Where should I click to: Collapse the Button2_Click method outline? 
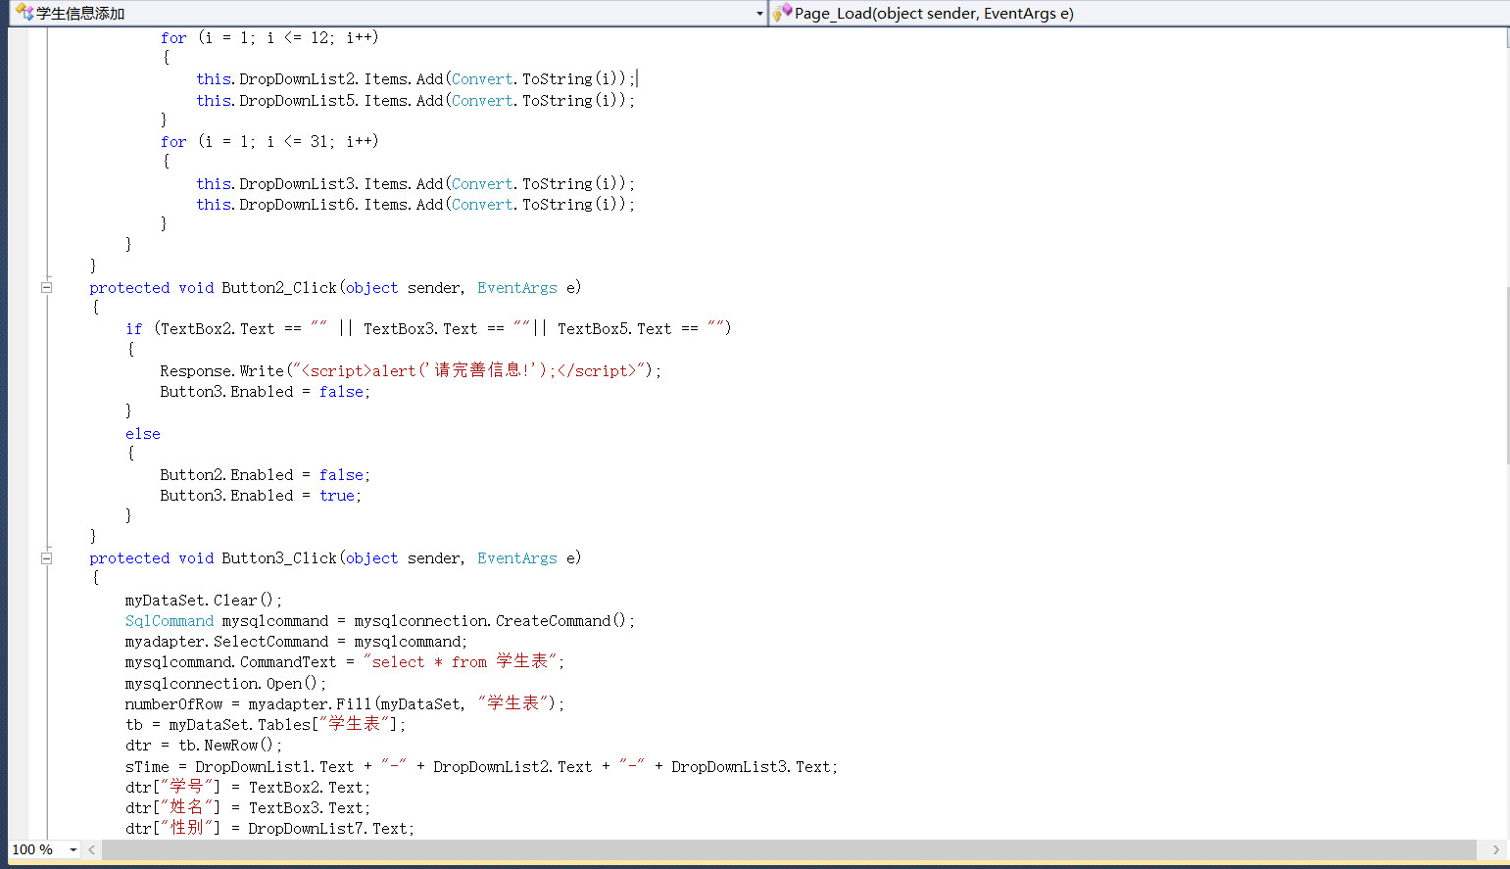[46, 287]
